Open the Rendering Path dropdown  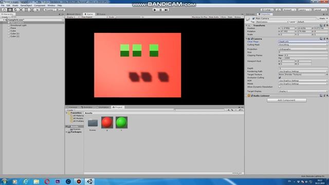point(303,71)
